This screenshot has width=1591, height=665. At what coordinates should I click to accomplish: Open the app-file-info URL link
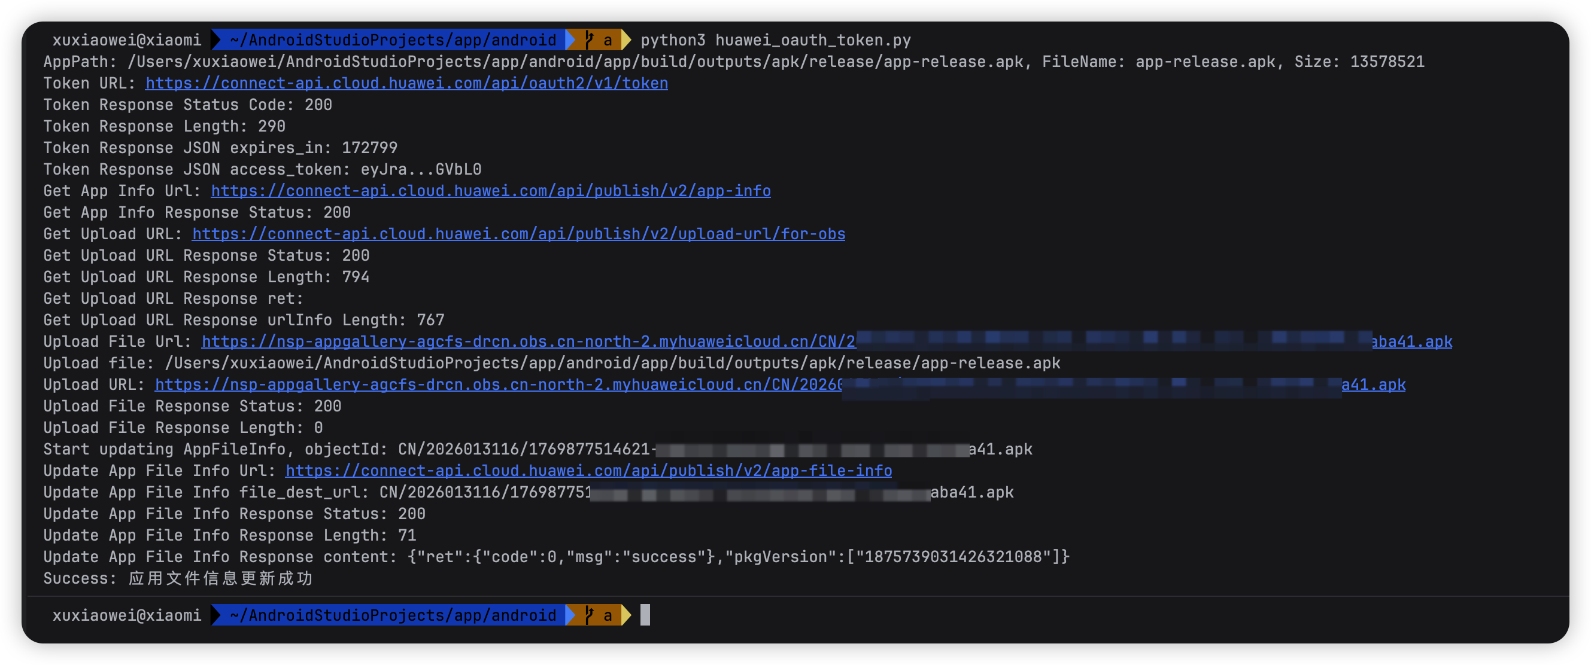point(588,471)
